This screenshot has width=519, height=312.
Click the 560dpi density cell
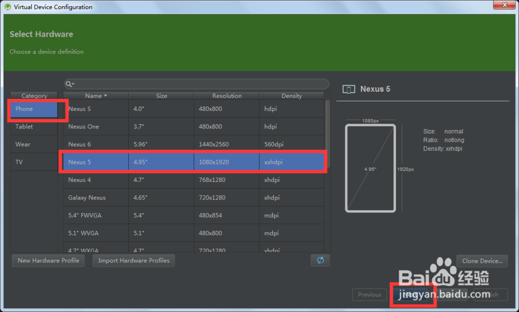[x=292, y=145]
